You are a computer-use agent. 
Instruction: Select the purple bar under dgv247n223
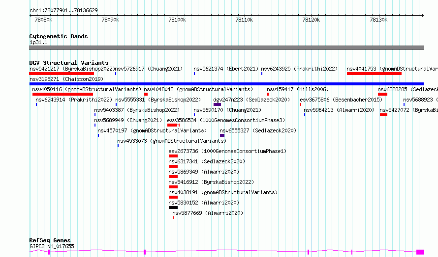tap(217, 104)
